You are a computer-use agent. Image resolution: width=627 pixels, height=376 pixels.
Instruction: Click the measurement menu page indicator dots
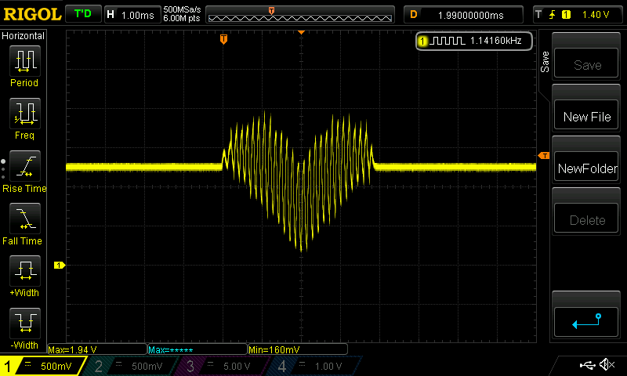[3, 169]
